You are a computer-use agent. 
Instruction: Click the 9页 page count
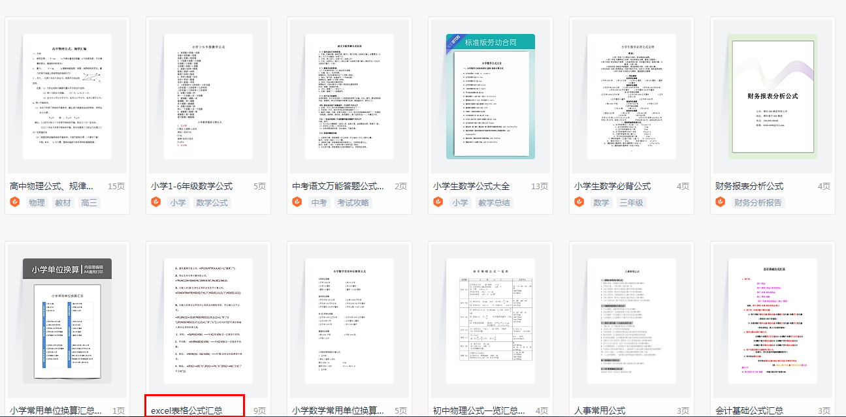coord(259,410)
